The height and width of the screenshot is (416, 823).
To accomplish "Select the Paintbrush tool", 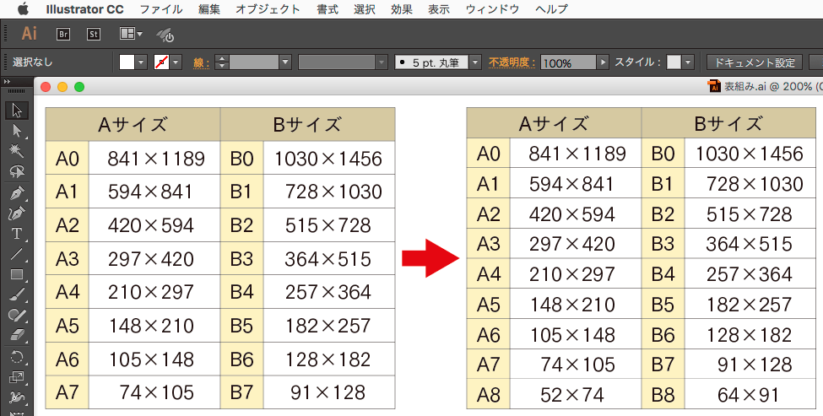I will (17, 294).
